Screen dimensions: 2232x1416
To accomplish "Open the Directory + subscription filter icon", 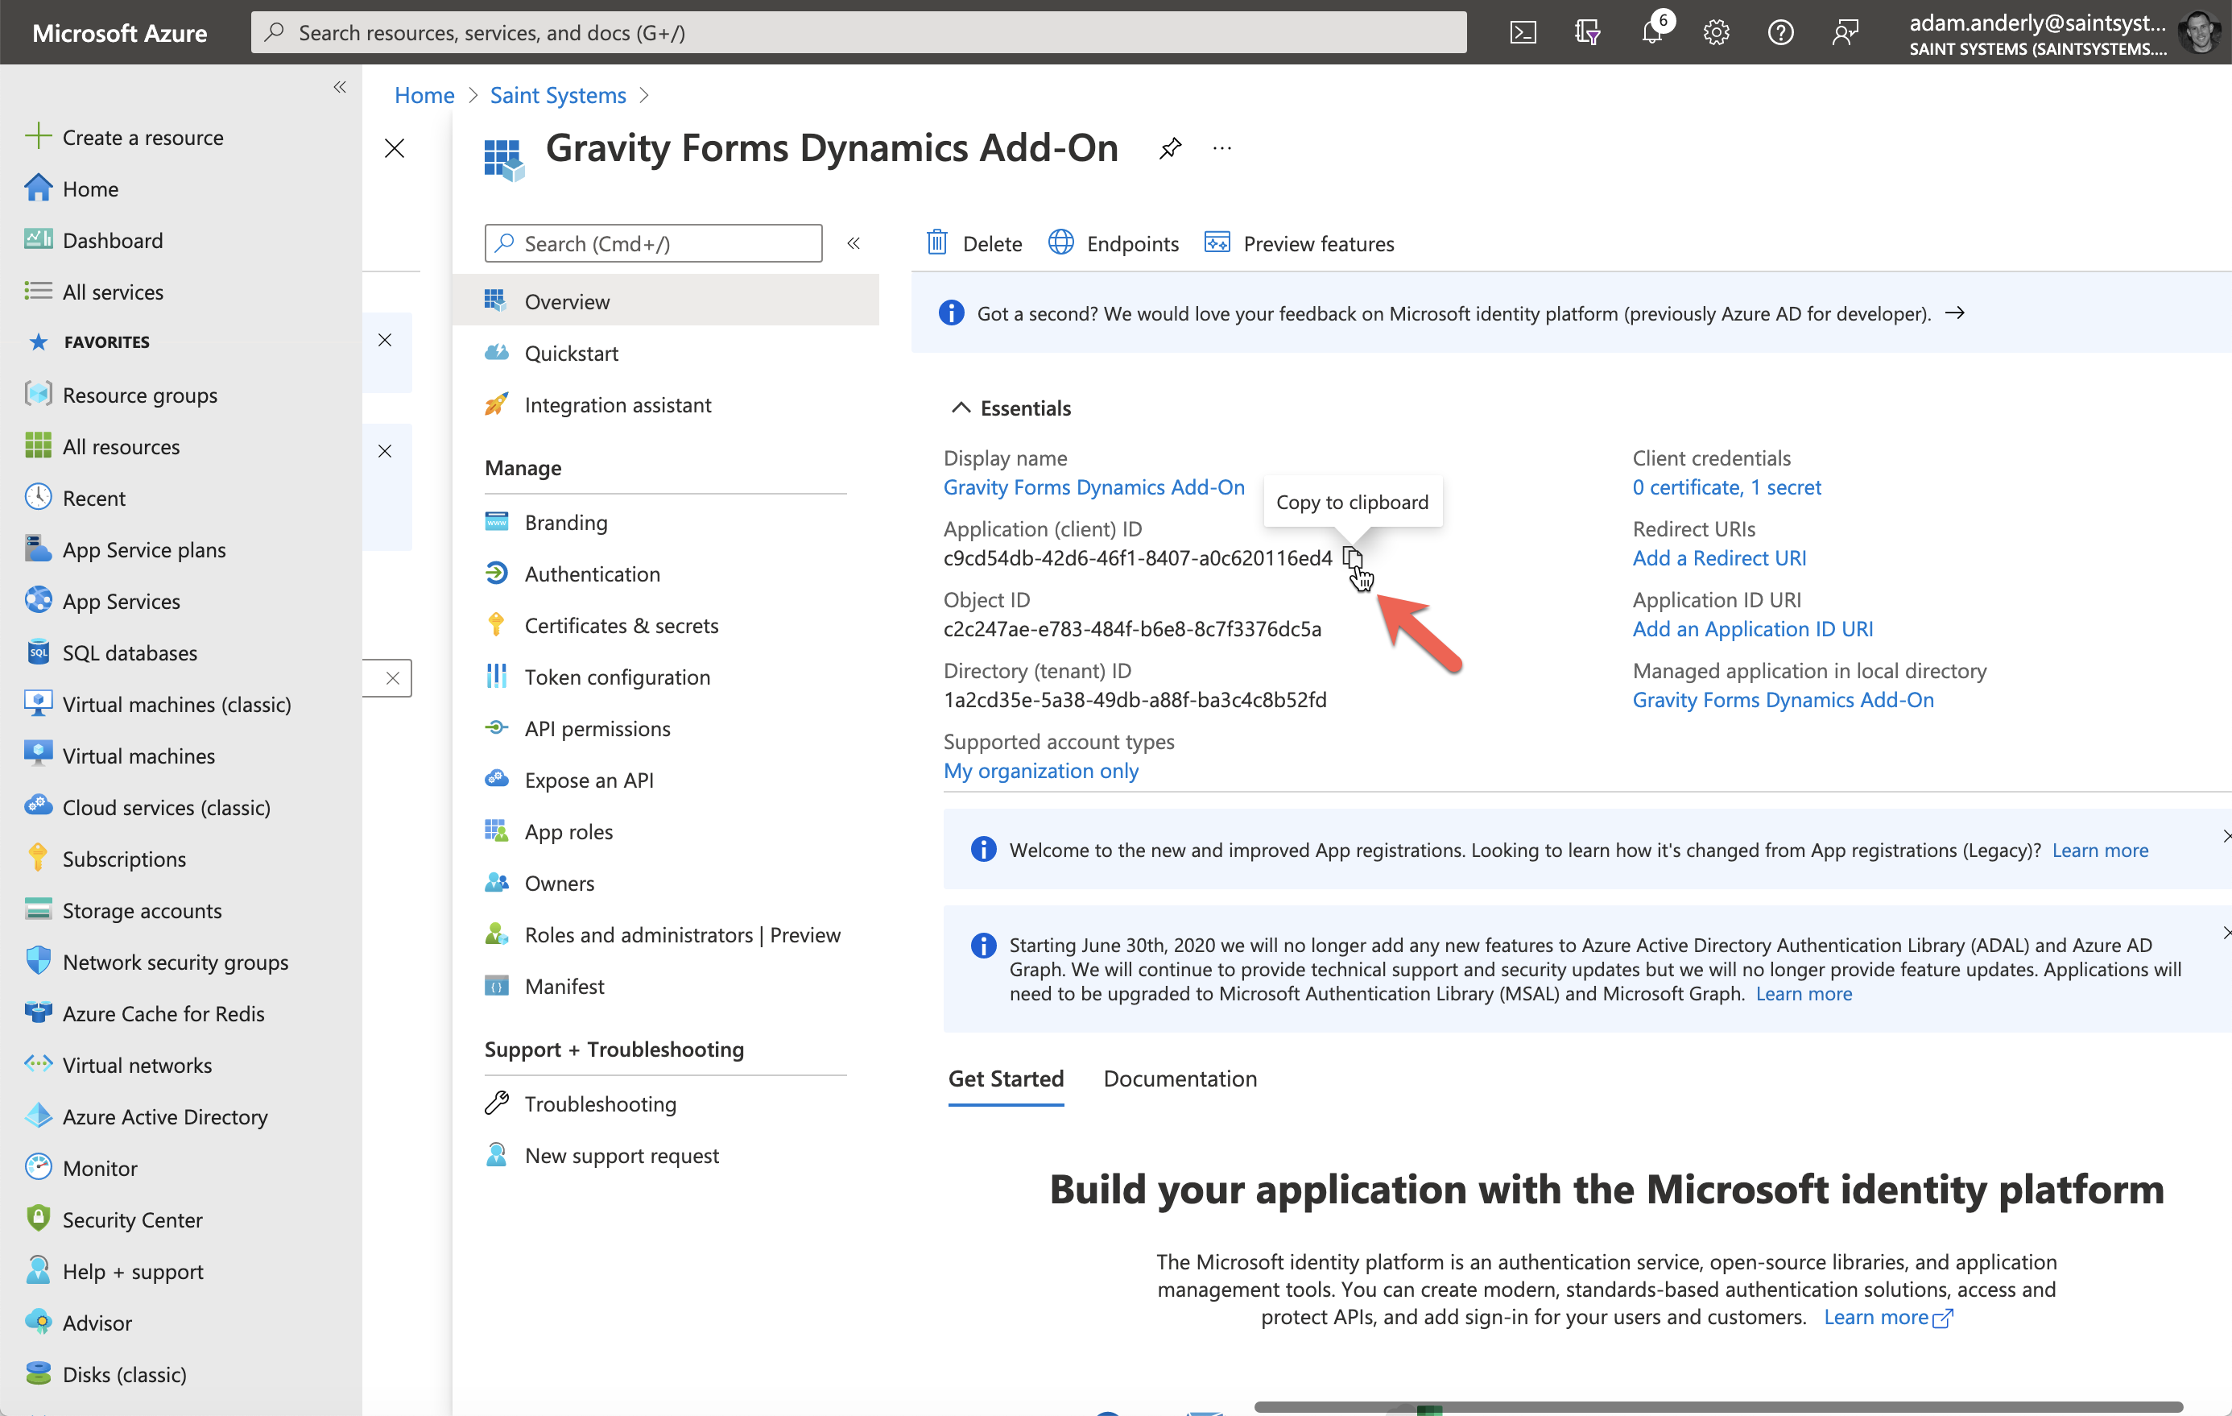I will point(1587,32).
